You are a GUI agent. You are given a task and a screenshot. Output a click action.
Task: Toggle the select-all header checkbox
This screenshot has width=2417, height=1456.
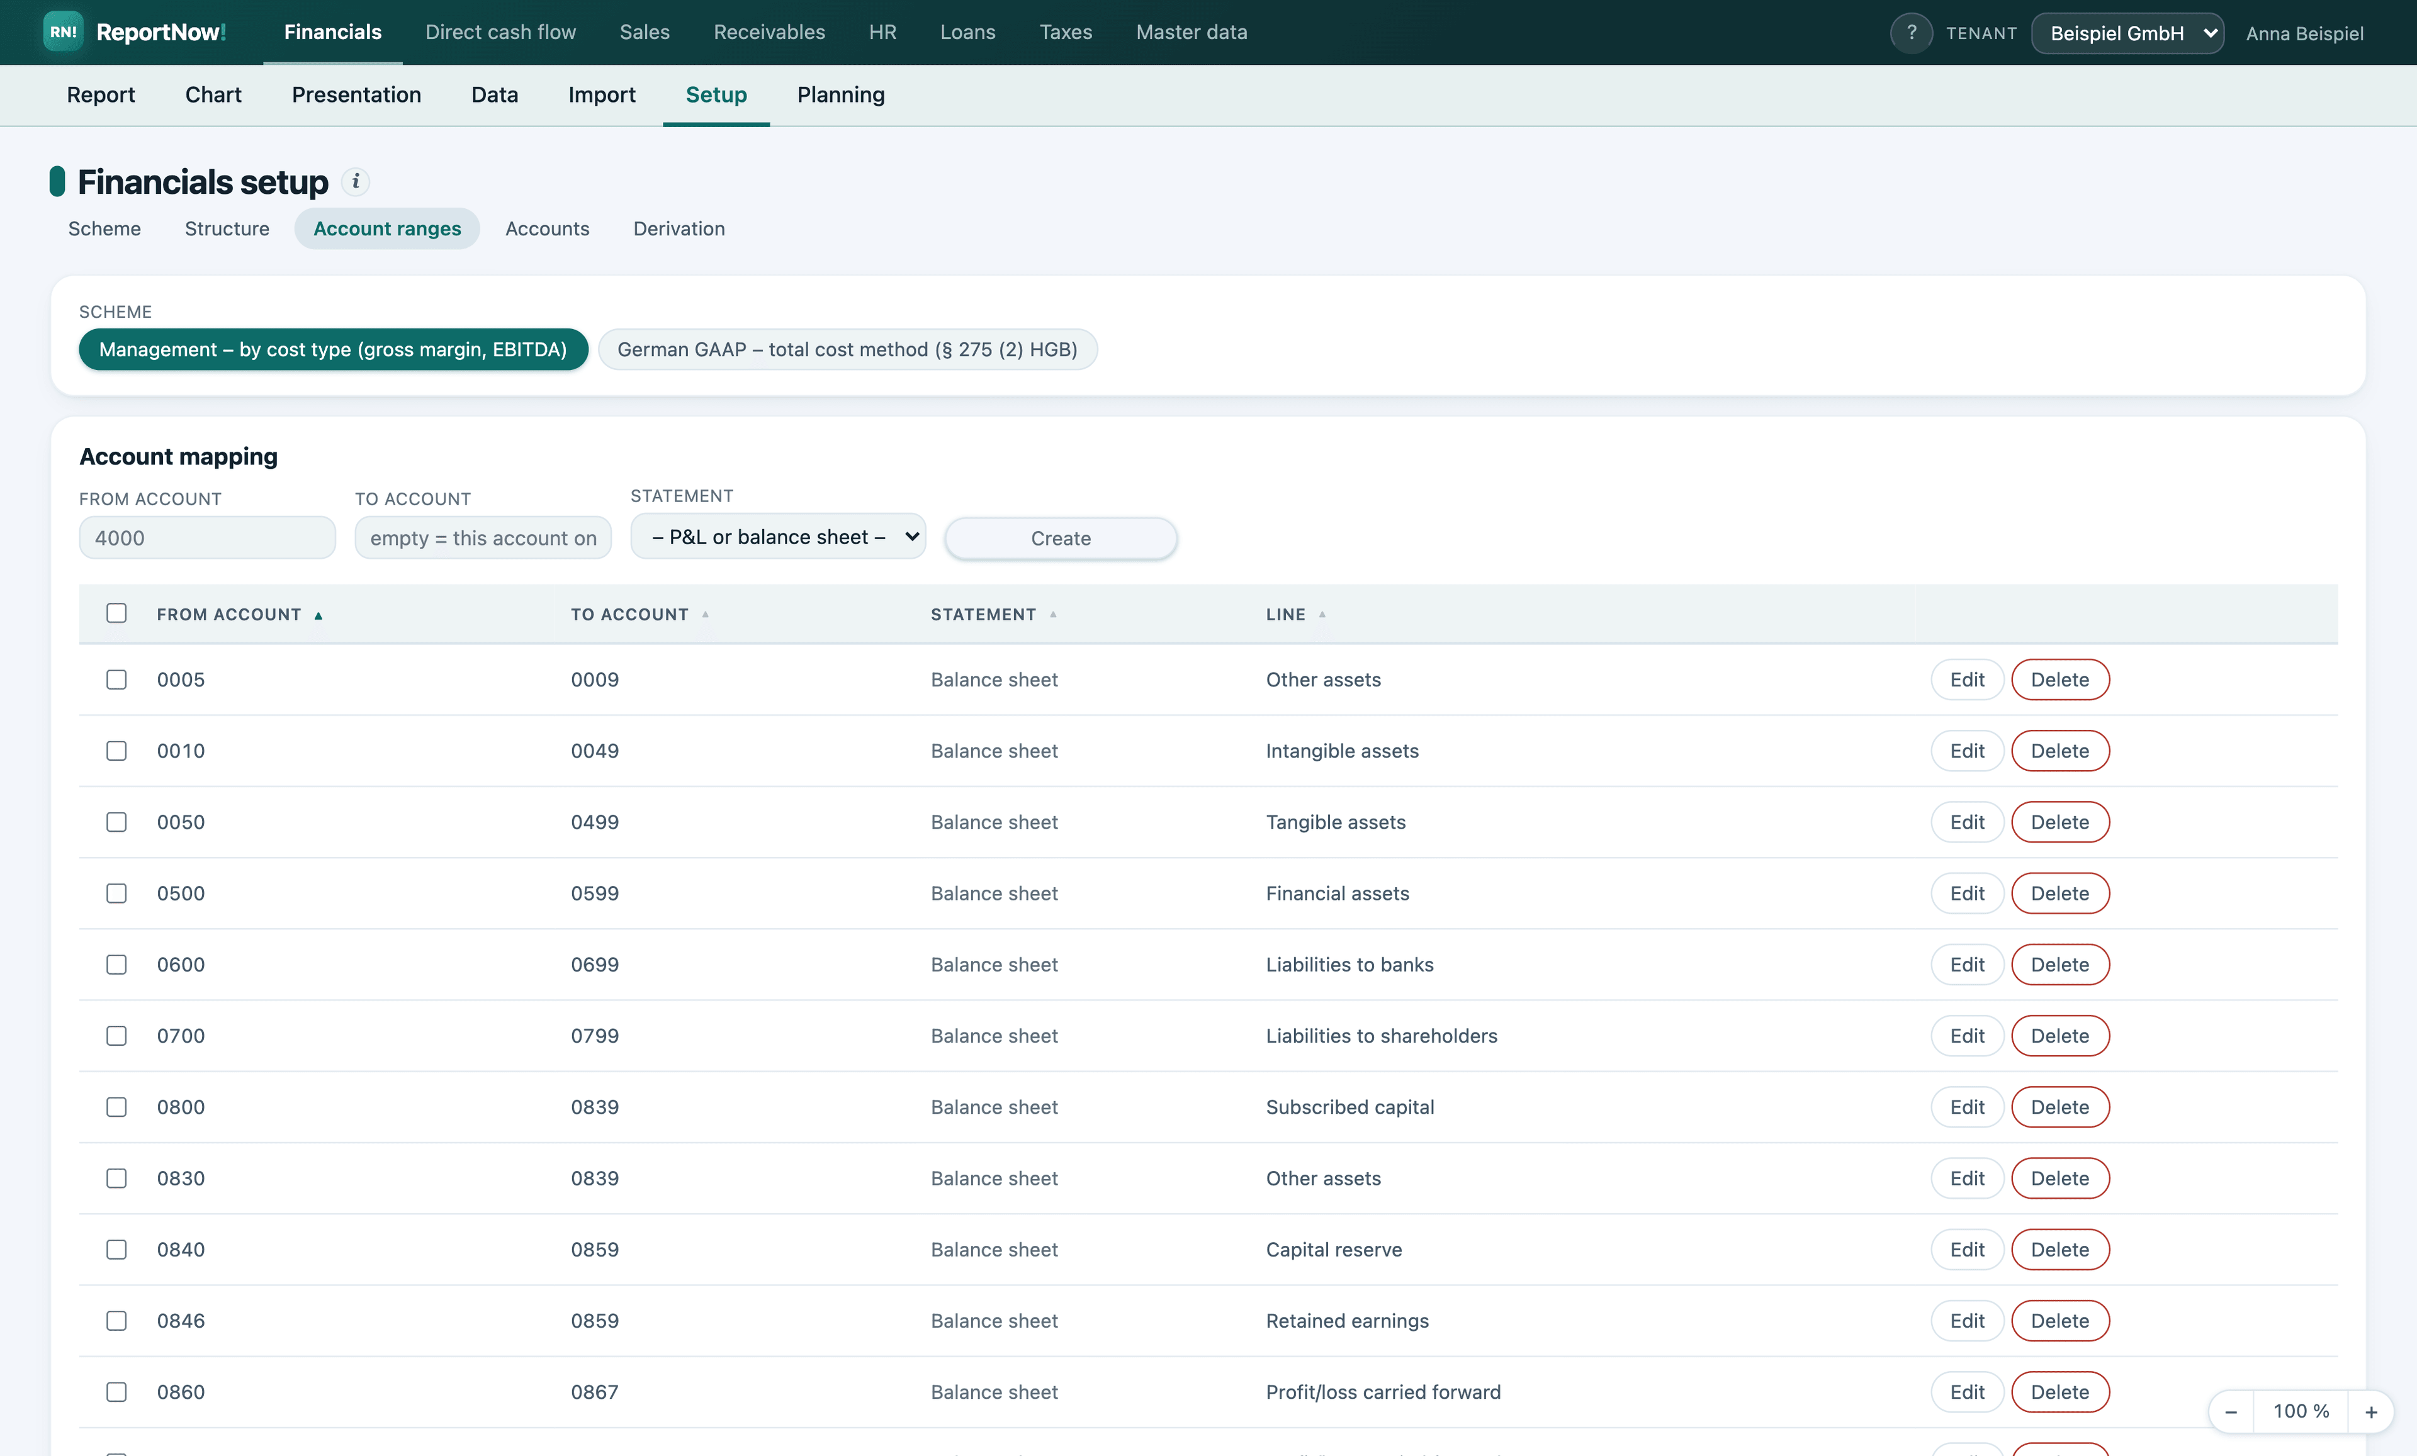click(116, 613)
